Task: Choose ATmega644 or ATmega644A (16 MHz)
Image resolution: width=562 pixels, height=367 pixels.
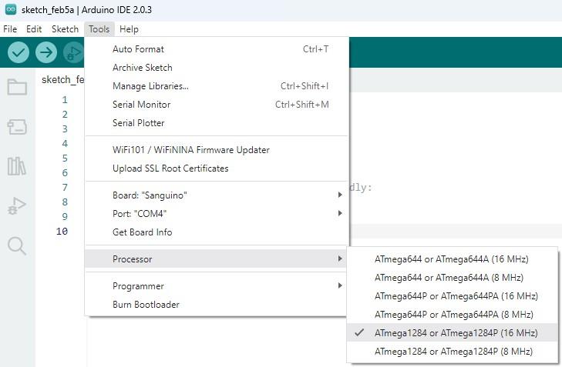Action: (x=451, y=259)
